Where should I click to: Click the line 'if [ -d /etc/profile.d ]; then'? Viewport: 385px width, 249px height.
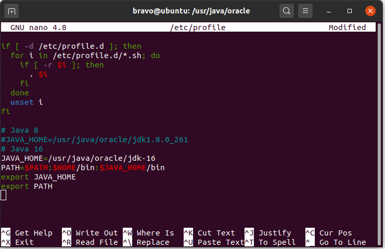point(71,46)
